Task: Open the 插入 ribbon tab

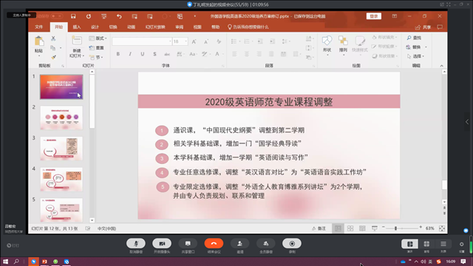Action: point(77,27)
